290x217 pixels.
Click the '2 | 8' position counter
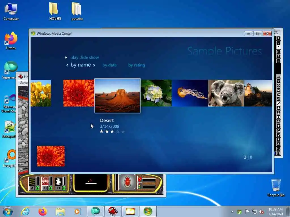tap(248, 157)
